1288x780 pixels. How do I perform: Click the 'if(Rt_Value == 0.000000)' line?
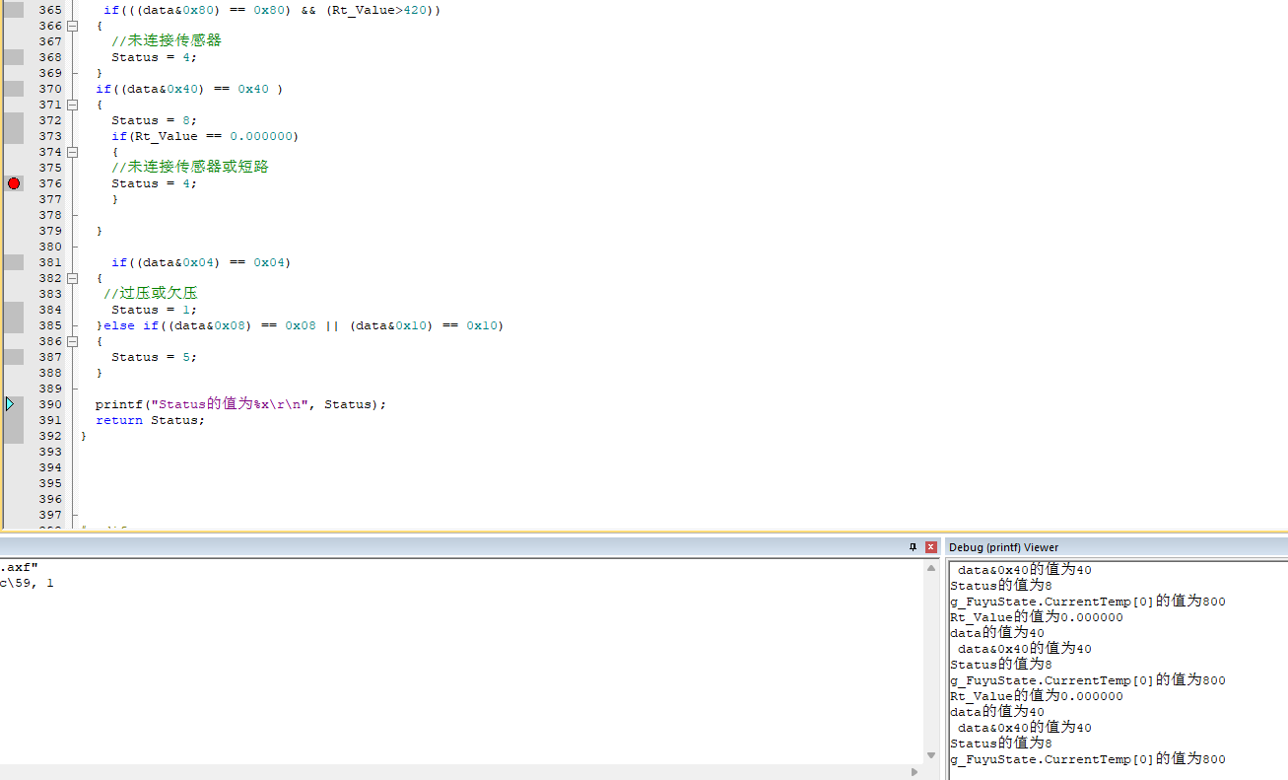click(204, 136)
